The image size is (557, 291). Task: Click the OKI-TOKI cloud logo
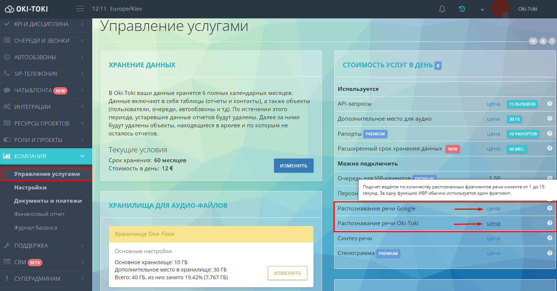pos(26,9)
